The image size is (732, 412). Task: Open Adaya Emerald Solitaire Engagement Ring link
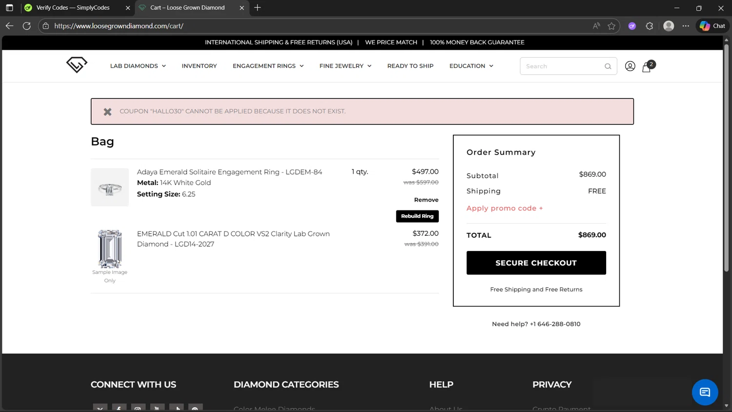click(x=229, y=172)
